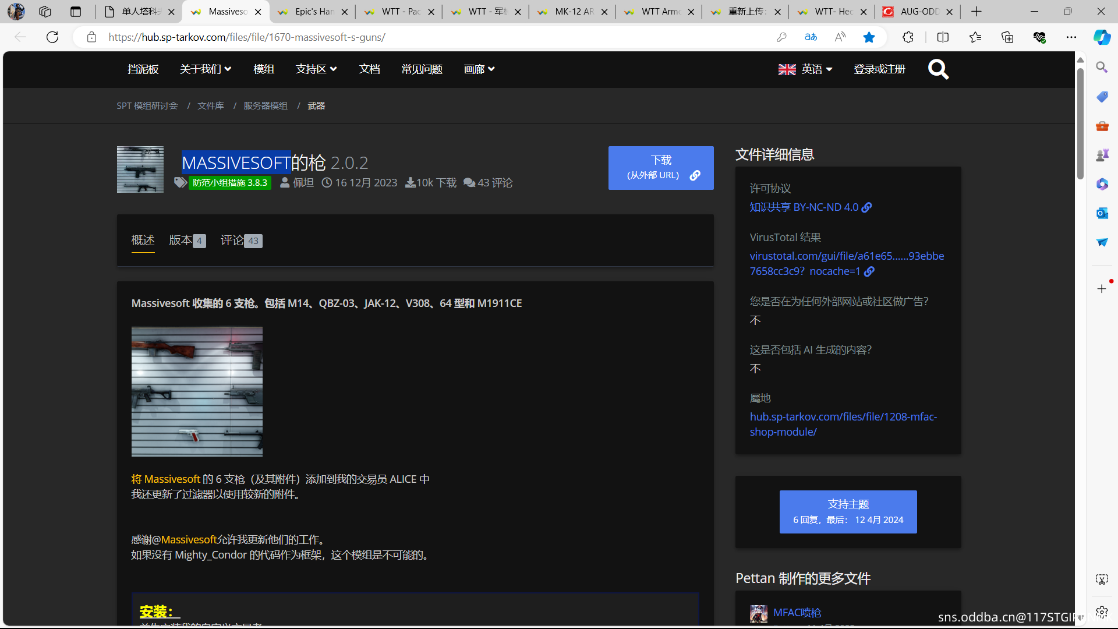Open Drop via paper plane sidebar icon

click(1102, 242)
